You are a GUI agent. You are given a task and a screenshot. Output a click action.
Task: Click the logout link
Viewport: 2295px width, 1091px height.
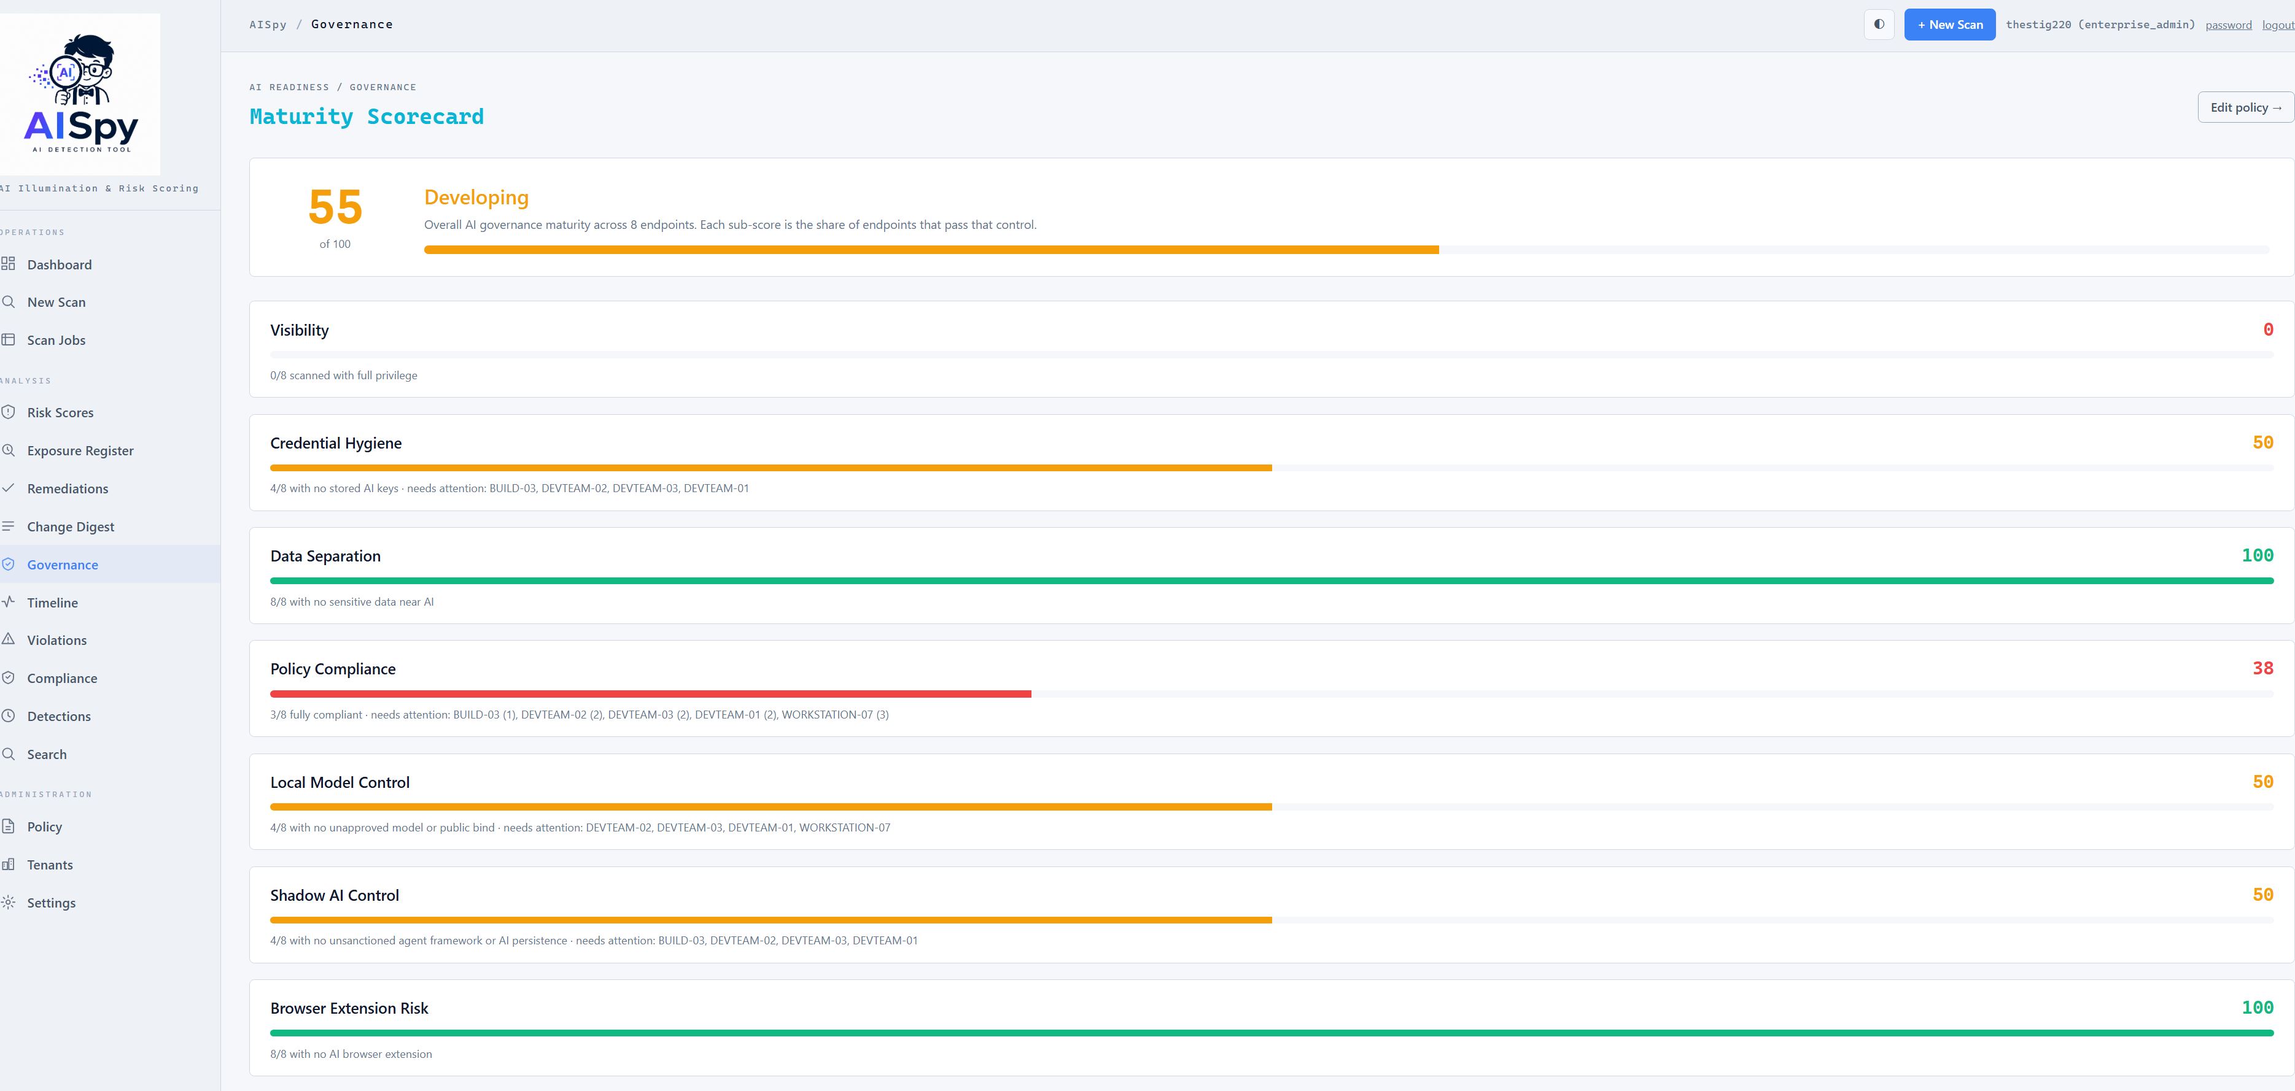(x=2278, y=25)
